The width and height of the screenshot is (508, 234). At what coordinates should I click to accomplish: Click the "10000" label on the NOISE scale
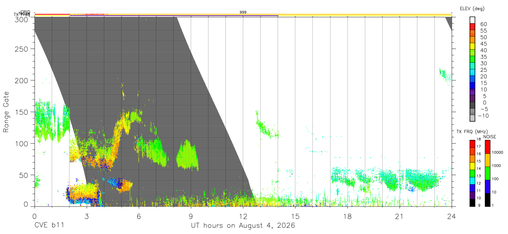point(497,152)
